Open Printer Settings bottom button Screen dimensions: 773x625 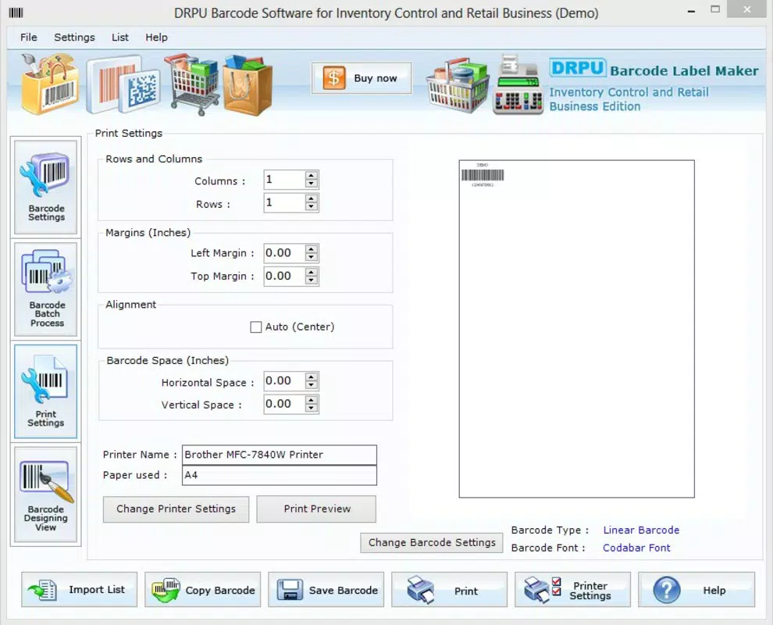click(573, 590)
